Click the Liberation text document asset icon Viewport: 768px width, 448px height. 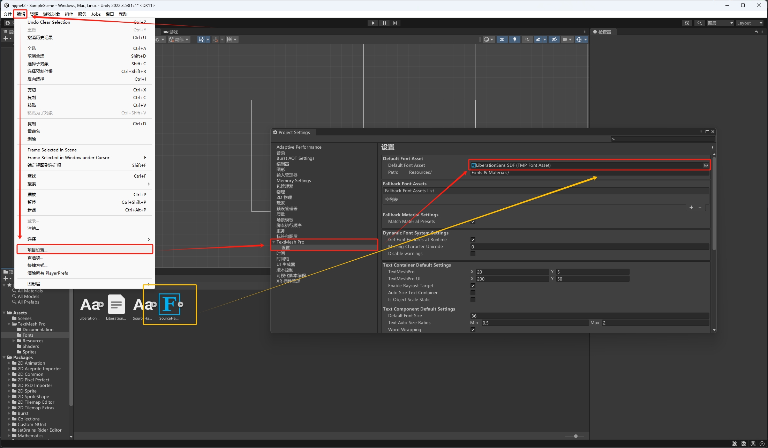(x=116, y=304)
